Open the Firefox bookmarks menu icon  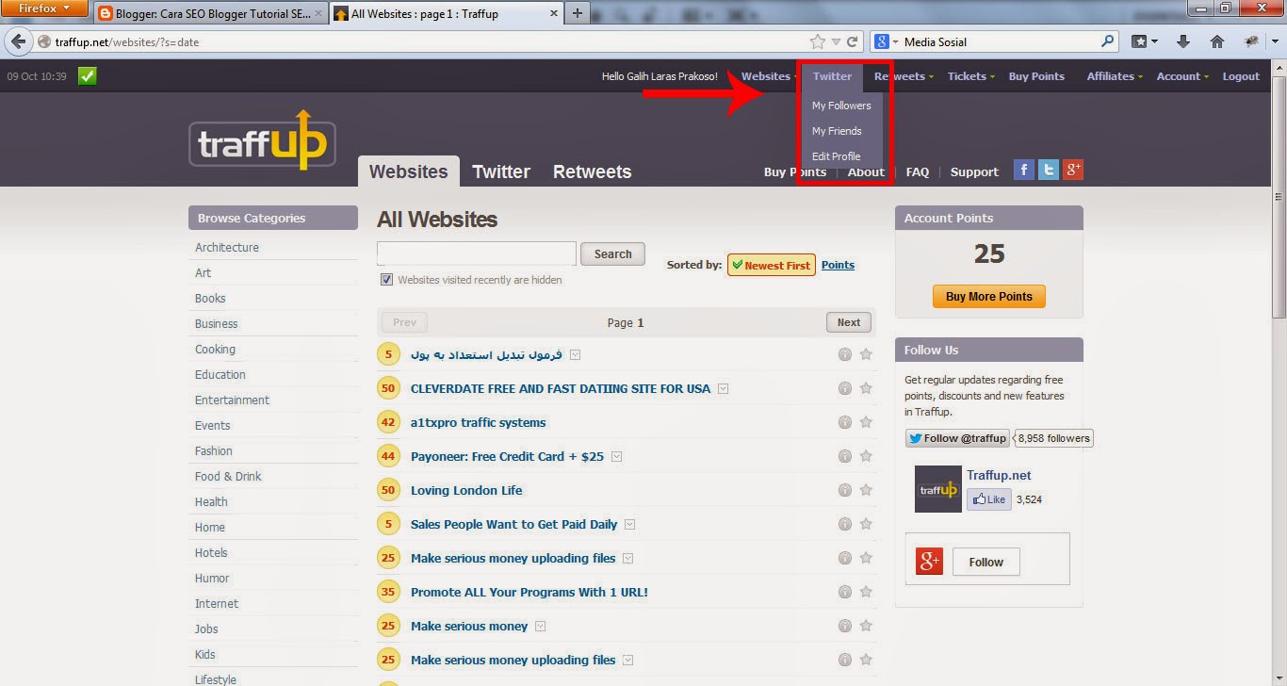click(1145, 41)
